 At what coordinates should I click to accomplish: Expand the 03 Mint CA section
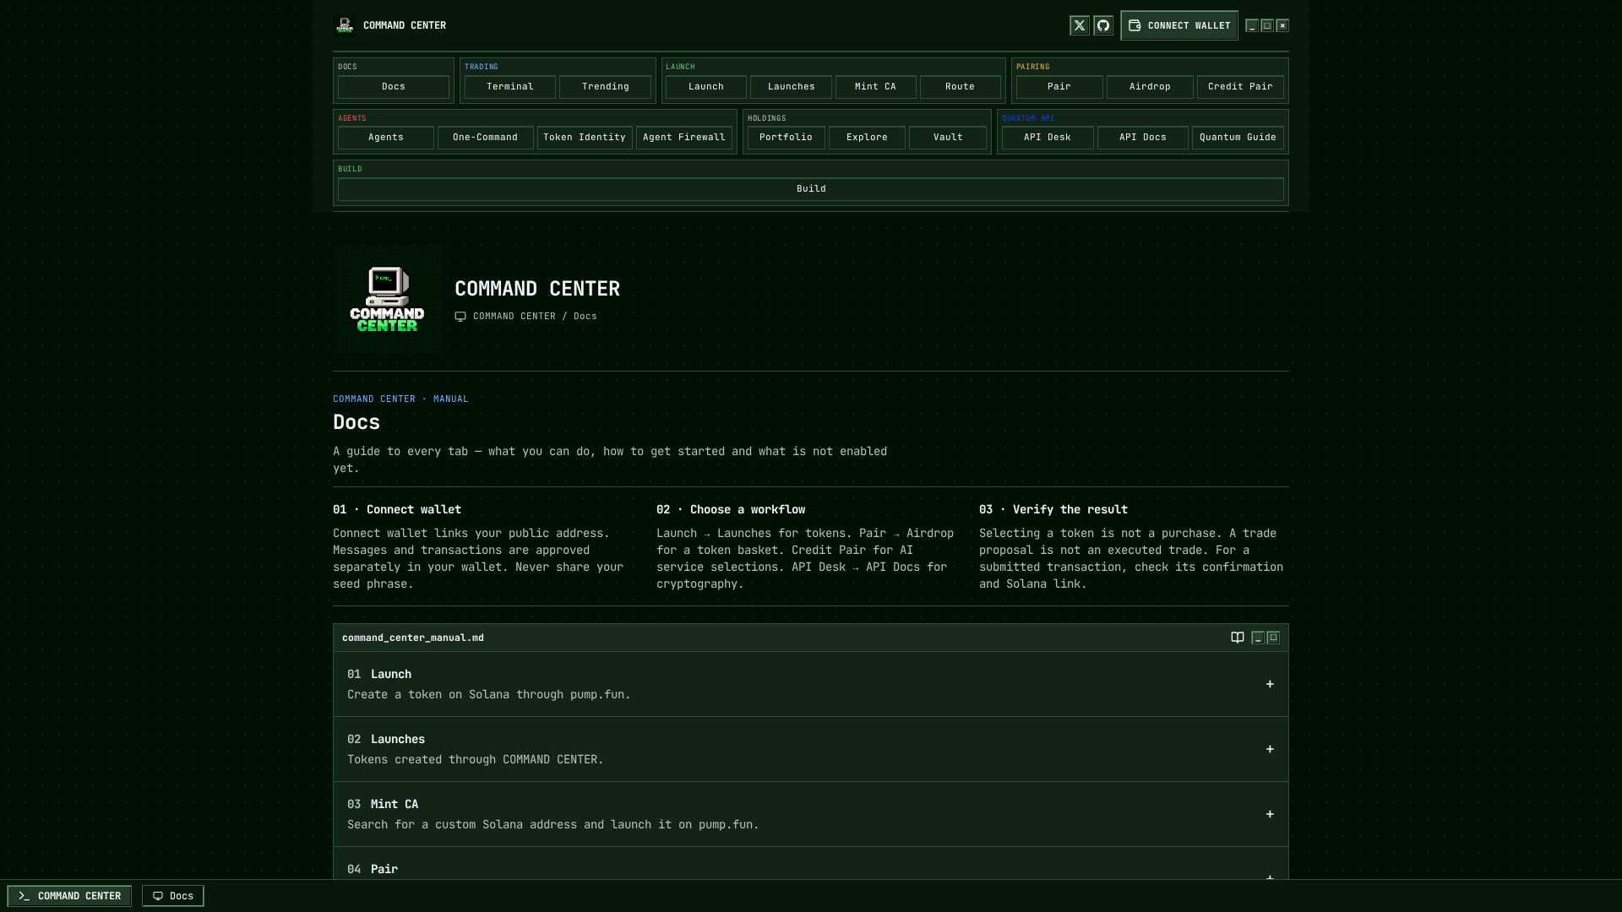(x=811, y=814)
